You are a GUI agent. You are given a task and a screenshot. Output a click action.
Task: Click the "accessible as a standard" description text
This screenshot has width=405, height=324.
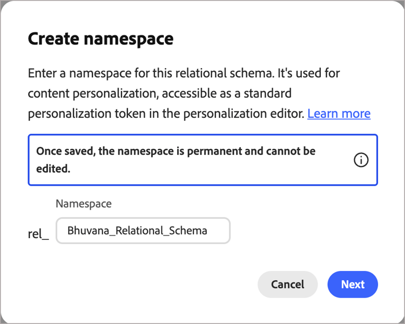[233, 93]
